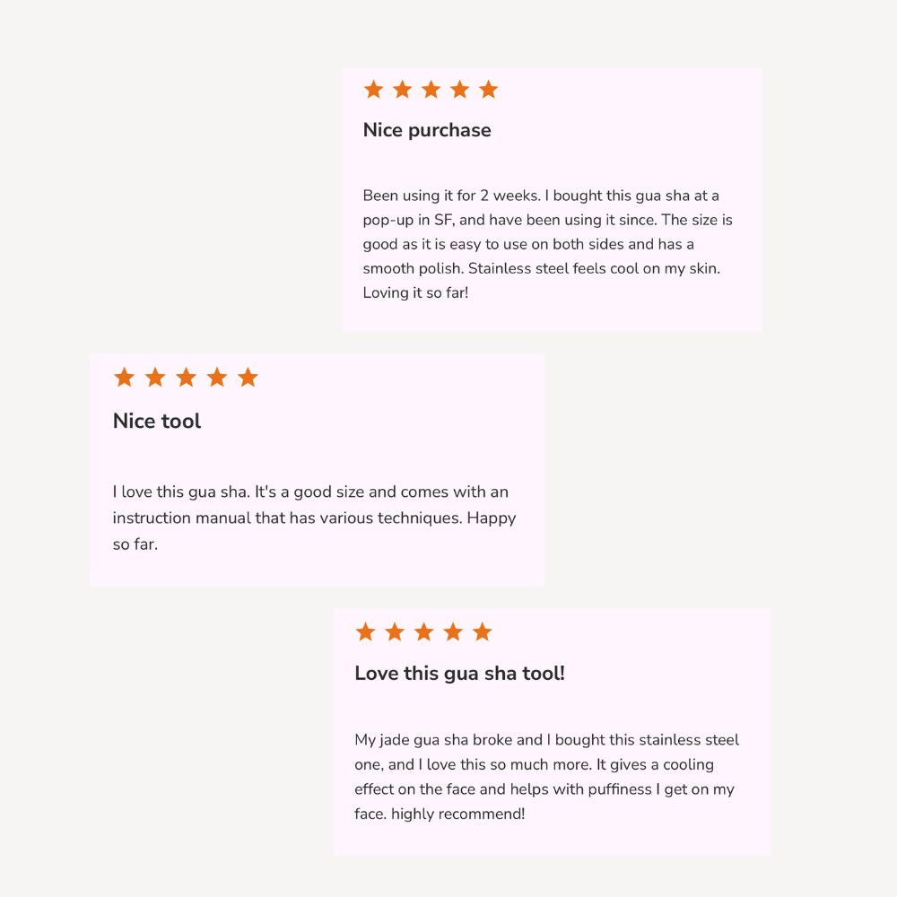Image resolution: width=897 pixels, height=897 pixels.
Task: Click second star in Nice tool review
Action: coord(155,378)
